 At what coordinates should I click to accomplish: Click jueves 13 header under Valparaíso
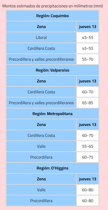point(88,81)
